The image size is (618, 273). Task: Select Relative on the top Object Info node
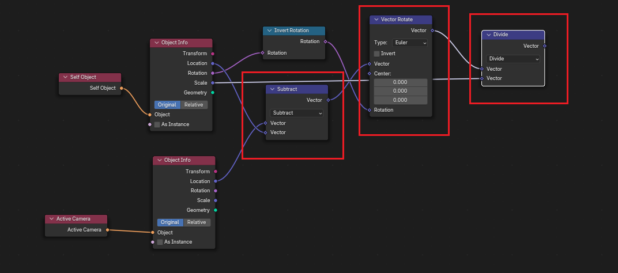pyautogui.click(x=194, y=105)
